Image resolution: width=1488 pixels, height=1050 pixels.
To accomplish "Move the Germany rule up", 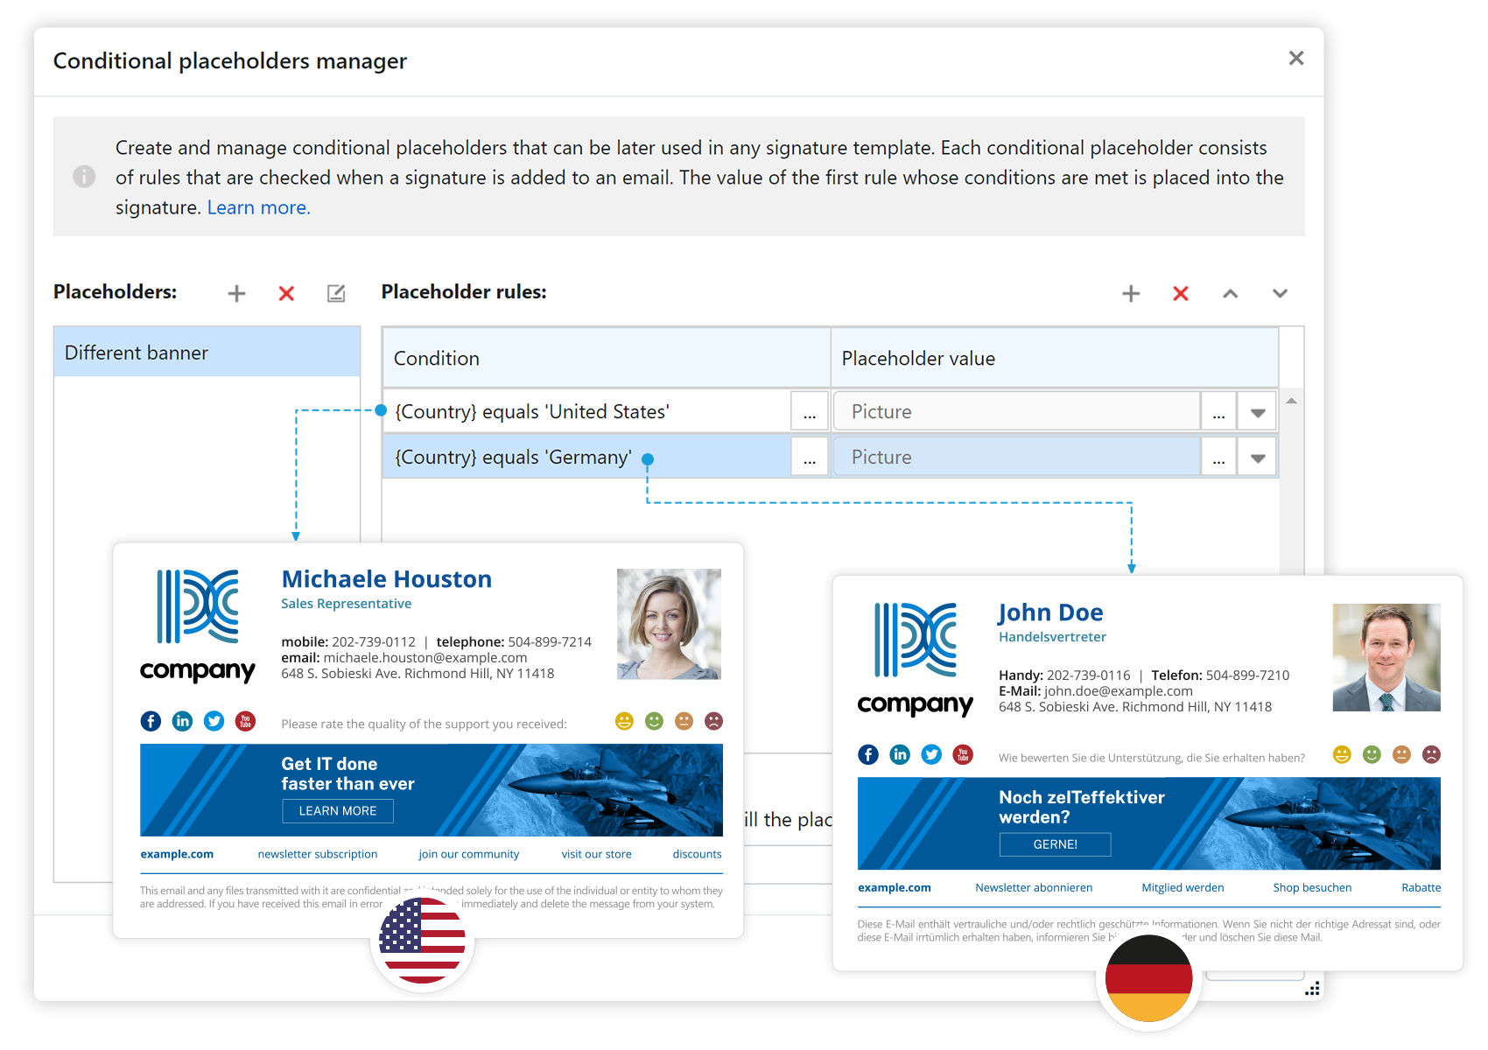I will pos(1231,295).
